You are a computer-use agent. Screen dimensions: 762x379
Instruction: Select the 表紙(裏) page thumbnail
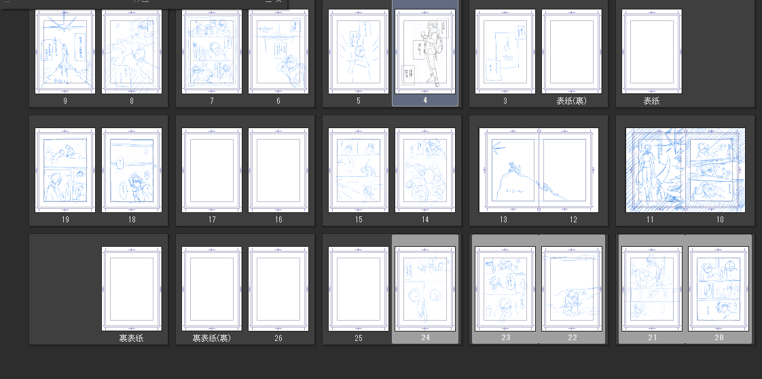pos(572,52)
